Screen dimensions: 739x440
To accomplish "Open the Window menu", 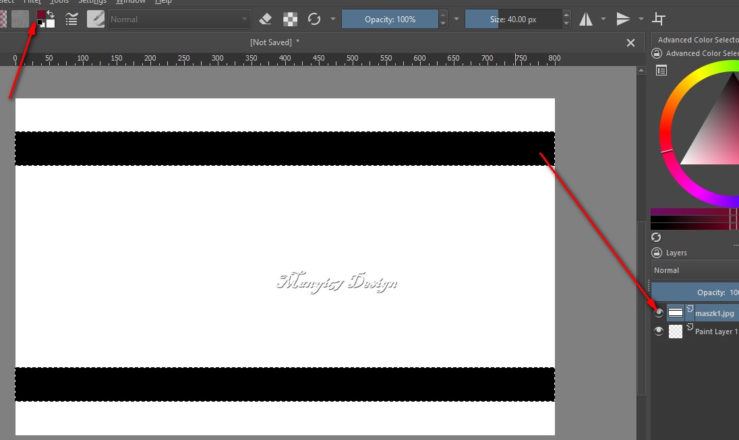I will point(131,1).
